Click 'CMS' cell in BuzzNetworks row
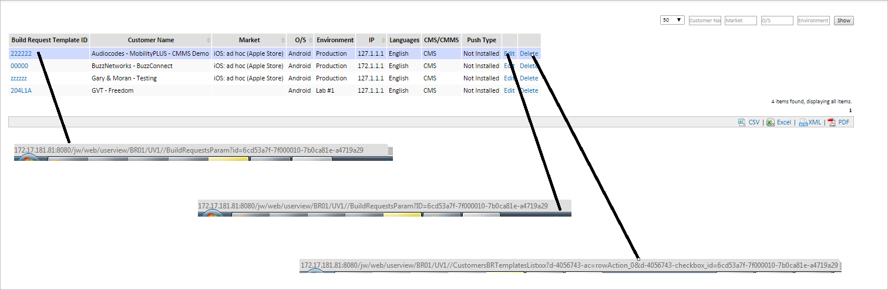The width and height of the screenshot is (888, 290). 441,66
